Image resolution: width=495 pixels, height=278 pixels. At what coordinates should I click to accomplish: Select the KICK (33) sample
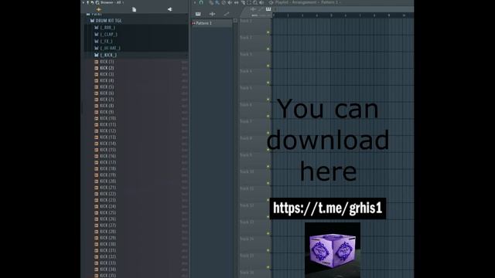pos(108,263)
